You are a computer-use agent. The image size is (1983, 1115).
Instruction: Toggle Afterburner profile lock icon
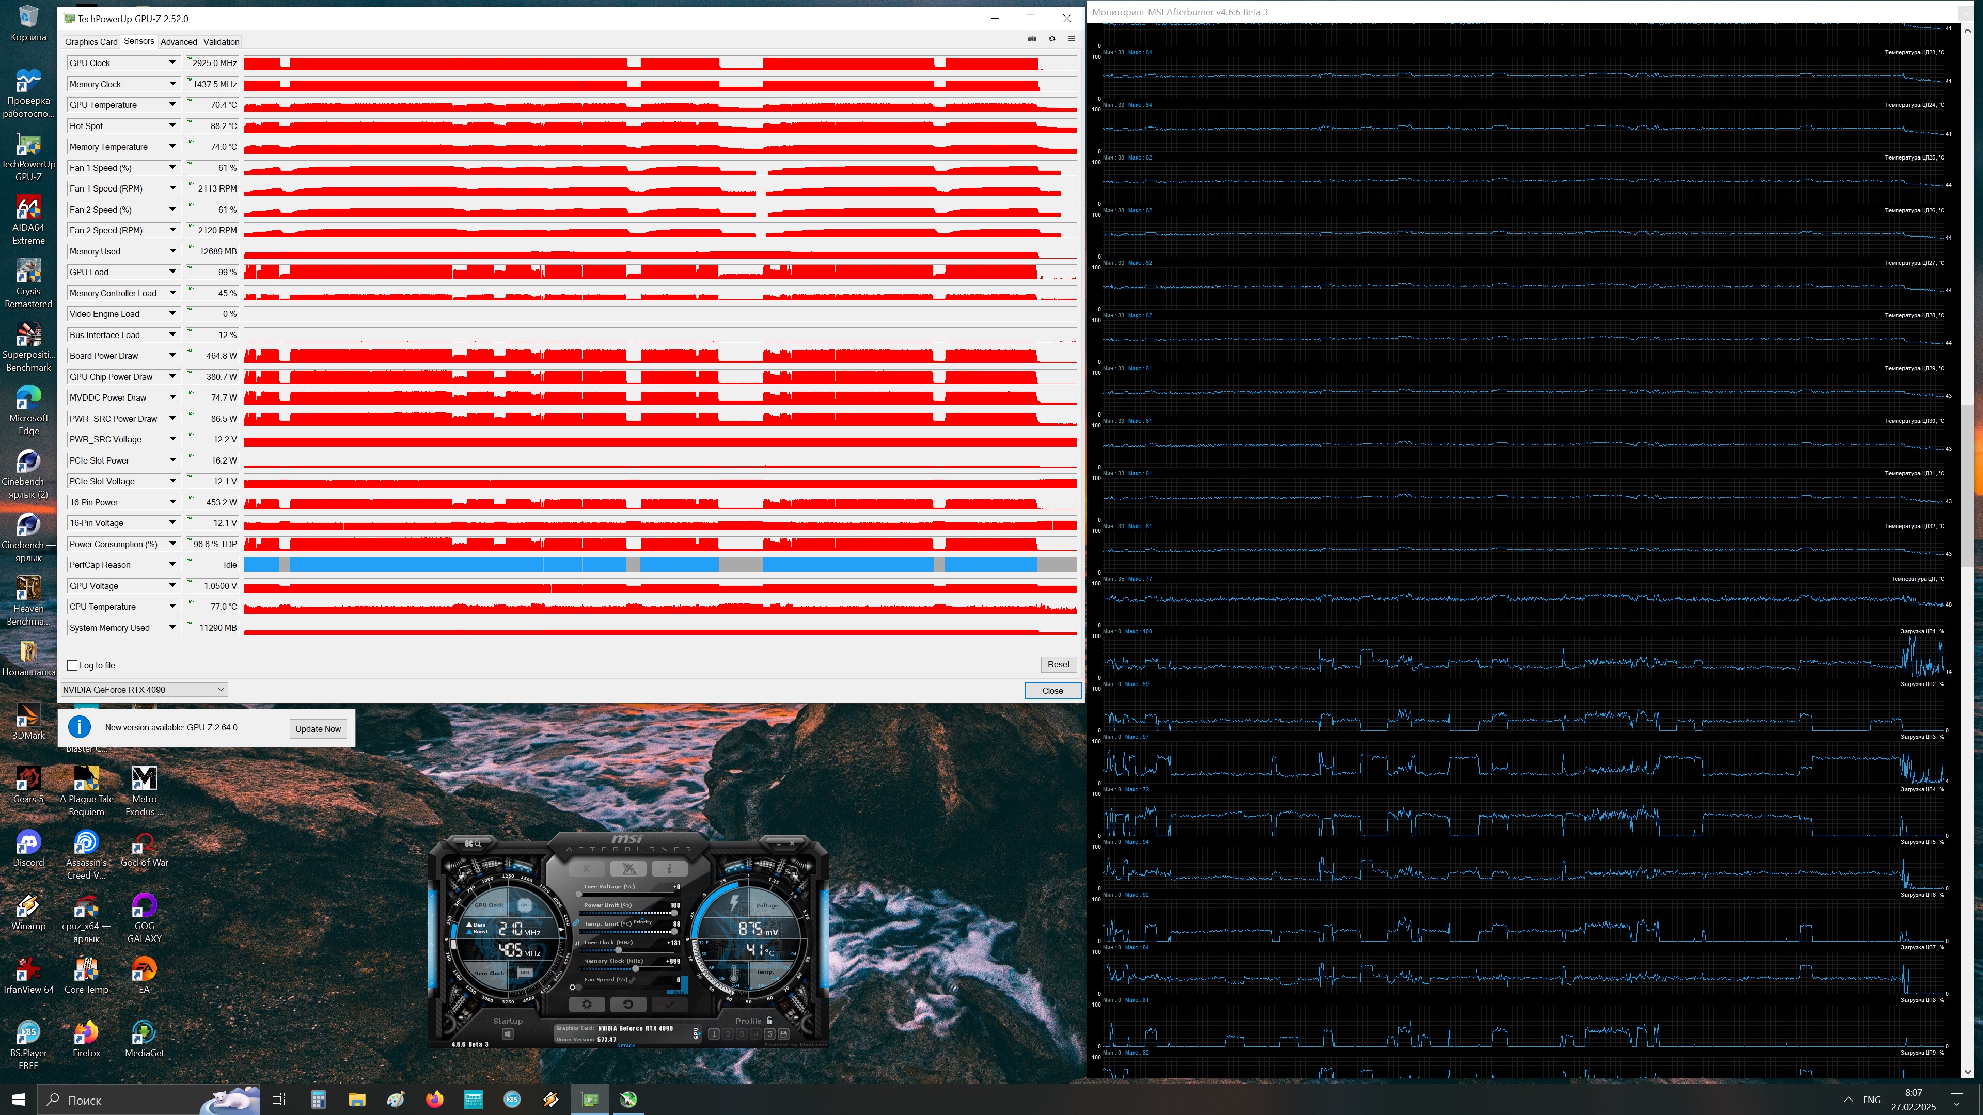pyautogui.click(x=769, y=1021)
